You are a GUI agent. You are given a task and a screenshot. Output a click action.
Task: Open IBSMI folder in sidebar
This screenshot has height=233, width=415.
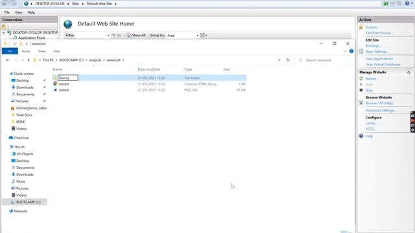21,122
